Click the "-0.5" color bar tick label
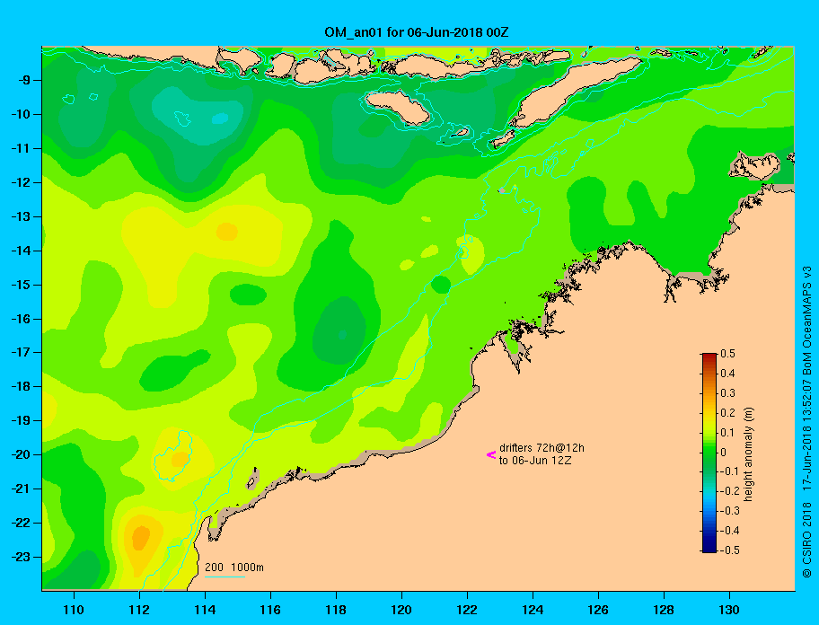This screenshot has height=625, width=819. click(x=729, y=550)
